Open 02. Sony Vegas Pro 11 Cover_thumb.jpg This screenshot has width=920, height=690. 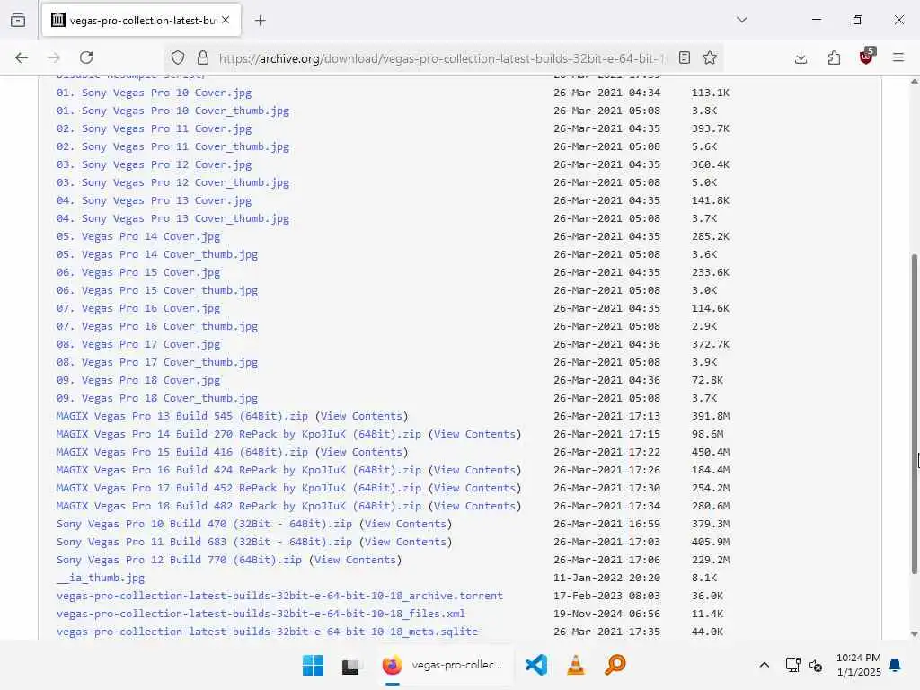[x=172, y=146]
